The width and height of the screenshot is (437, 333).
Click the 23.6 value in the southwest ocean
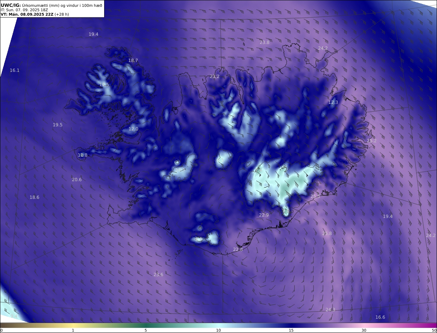pyautogui.click(x=158, y=275)
